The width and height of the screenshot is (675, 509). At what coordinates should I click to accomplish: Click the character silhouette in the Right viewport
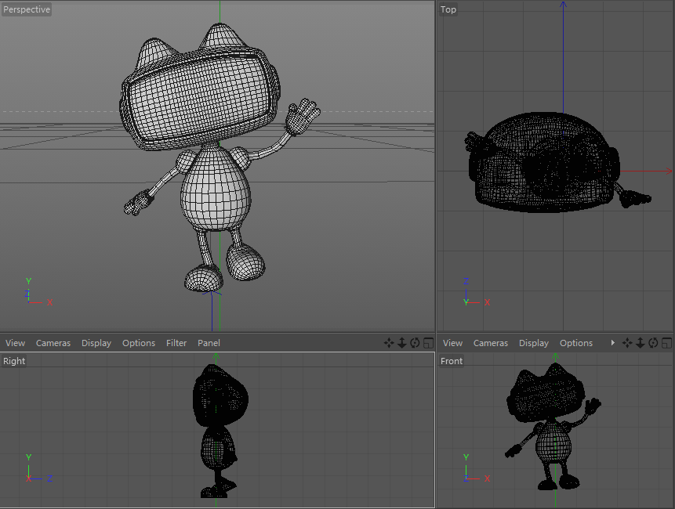click(219, 430)
